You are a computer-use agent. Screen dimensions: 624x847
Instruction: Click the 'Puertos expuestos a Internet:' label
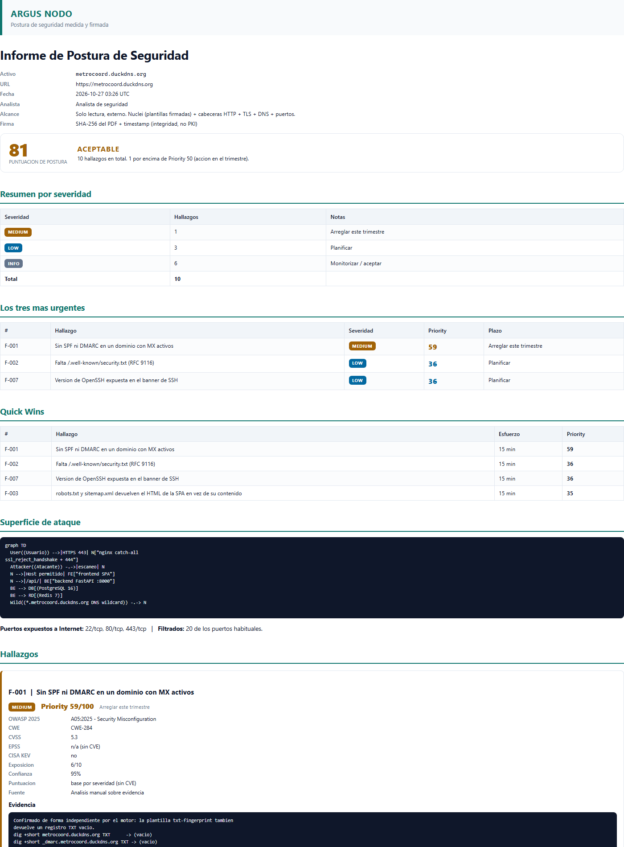[x=42, y=629]
